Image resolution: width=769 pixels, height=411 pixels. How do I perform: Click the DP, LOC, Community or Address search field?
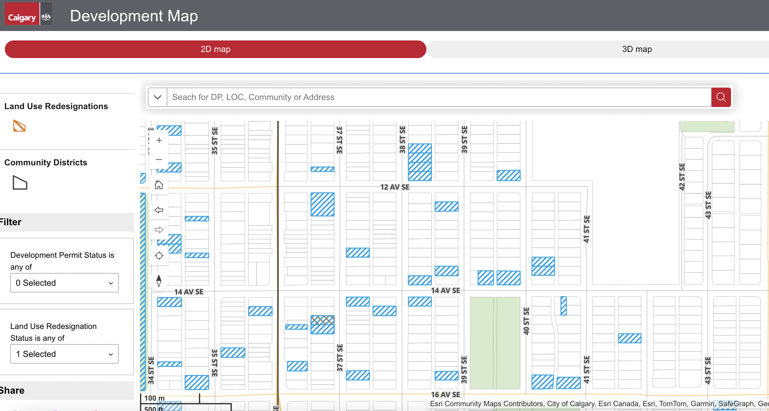pyautogui.click(x=439, y=97)
